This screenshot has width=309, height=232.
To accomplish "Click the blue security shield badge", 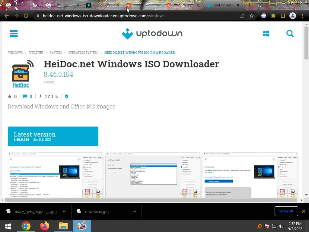I will pyautogui.click(x=67, y=96).
